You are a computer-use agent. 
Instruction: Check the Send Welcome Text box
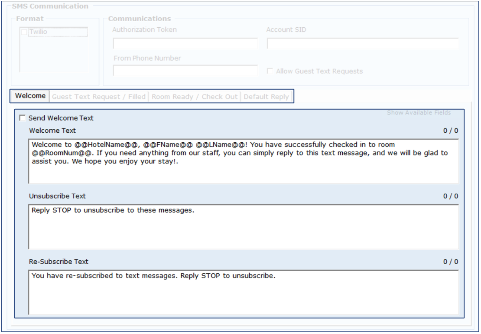23,118
